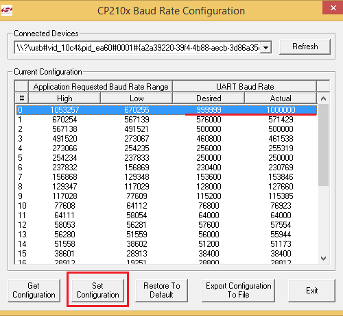343x316 pixels.
Task: Click the Actual column header
Action: [281, 98]
